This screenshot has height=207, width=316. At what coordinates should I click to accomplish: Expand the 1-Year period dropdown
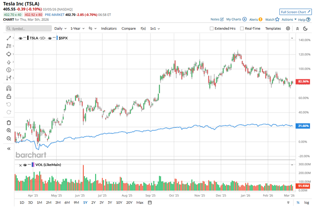pos(77,29)
